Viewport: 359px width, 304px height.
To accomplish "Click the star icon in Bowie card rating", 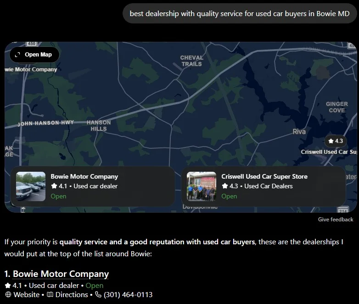I will coord(54,186).
